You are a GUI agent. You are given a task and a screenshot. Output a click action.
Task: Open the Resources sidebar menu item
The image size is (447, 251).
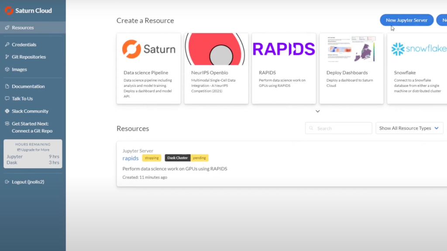pyautogui.click(x=33, y=27)
